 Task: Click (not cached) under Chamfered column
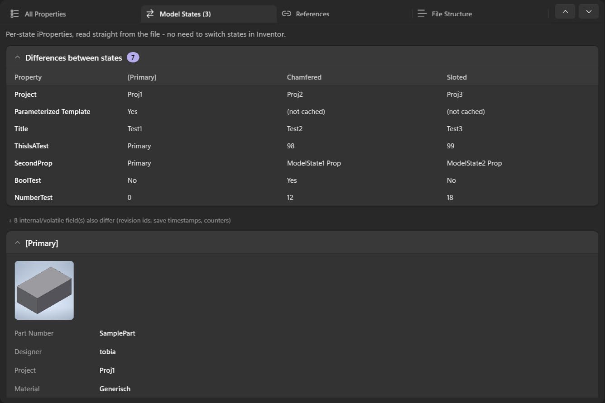[x=306, y=112]
